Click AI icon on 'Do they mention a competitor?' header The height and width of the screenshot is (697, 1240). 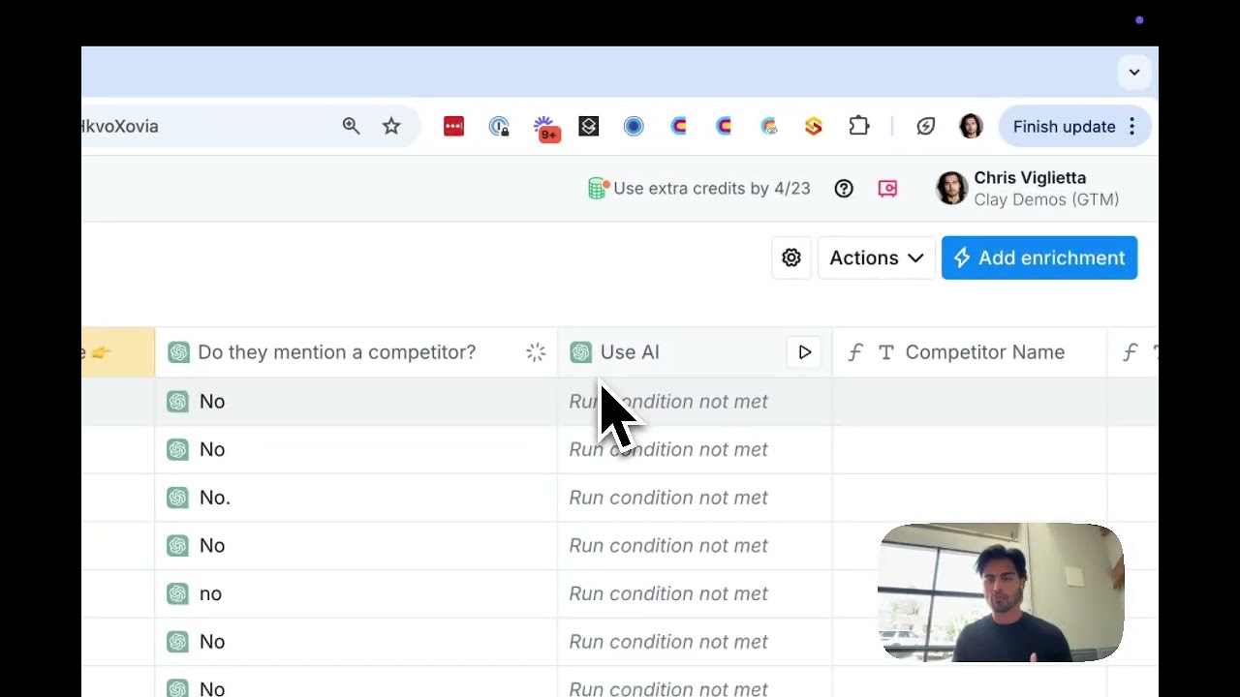tap(178, 352)
